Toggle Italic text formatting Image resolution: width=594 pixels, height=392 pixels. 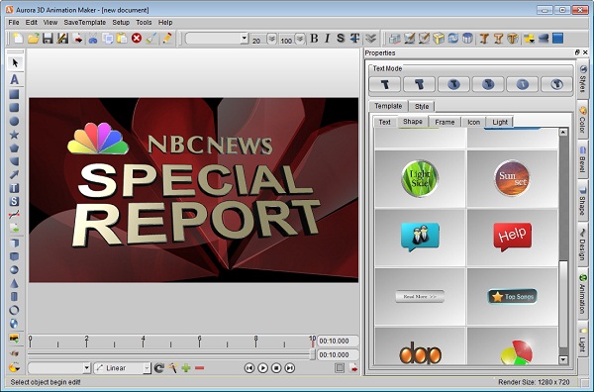coord(327,39)
